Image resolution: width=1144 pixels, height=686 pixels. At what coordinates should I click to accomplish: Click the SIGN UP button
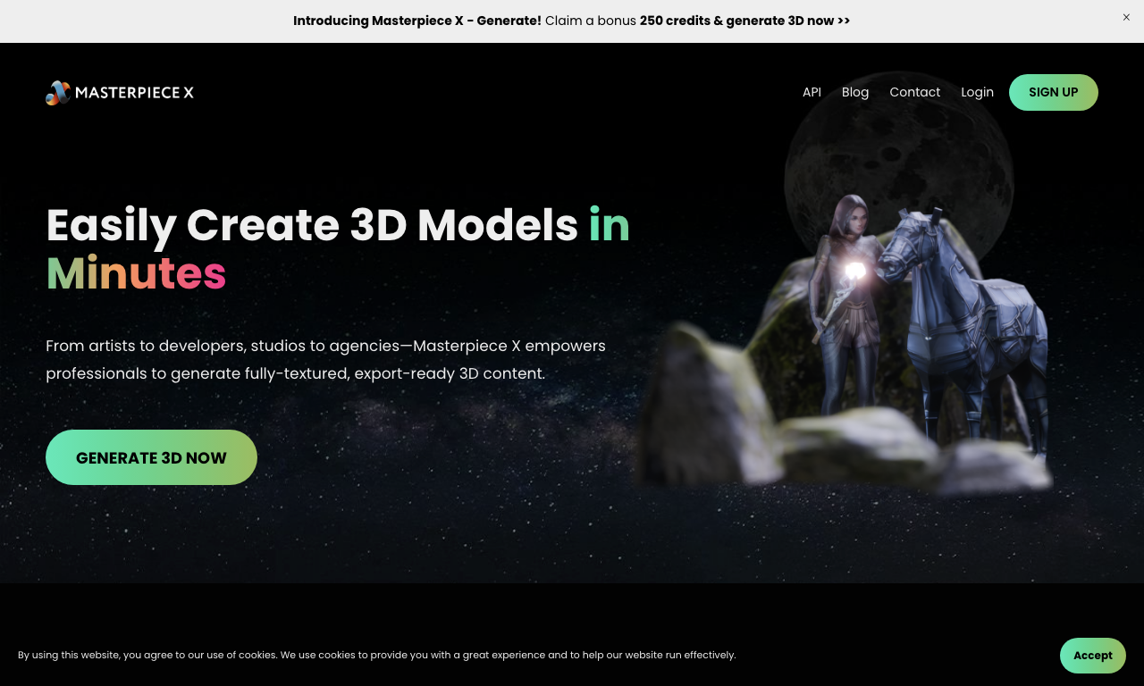pyautogui.click(x=1053, y=92)
